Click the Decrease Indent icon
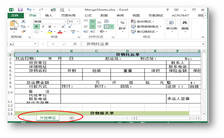The image size is (224, 138). pyautogui.click(x=86, y=31)
